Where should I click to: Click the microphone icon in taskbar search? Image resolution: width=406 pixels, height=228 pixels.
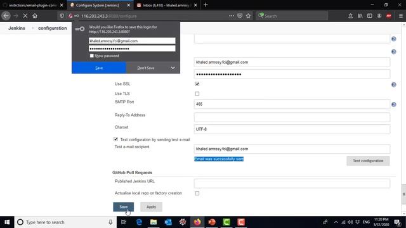110,222
